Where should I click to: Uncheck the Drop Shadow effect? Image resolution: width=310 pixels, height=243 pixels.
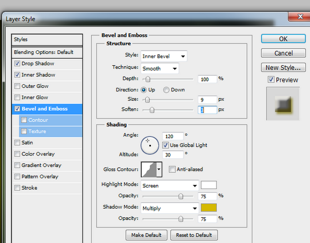[x=17, y=64]
